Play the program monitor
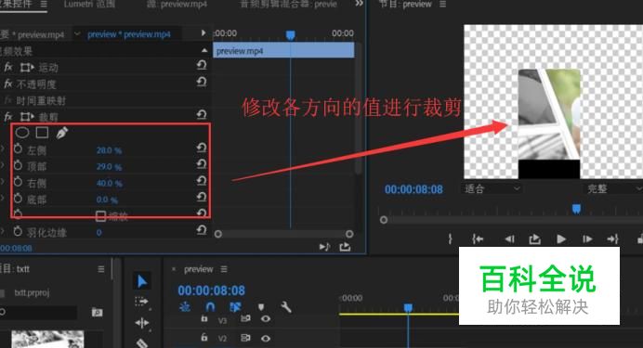The width and height of the screenshot is (643, 348). [x=561, y=239]
